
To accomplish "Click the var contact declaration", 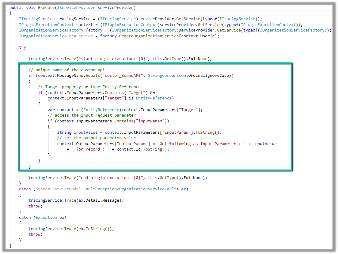I will pos(61,110).
